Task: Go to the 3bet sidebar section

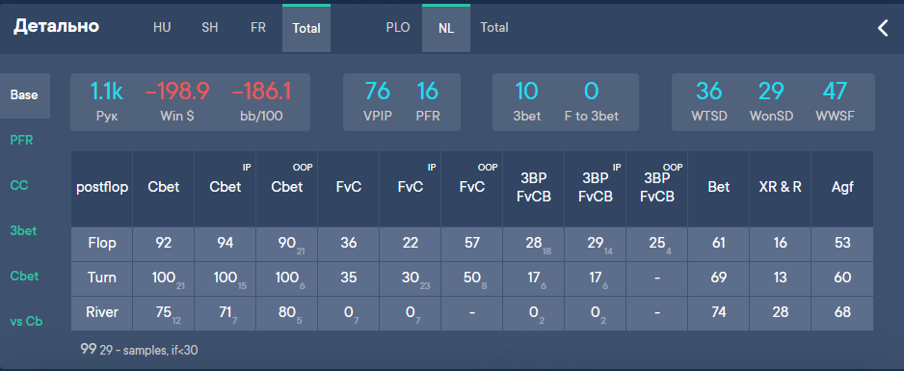Action: click(23, 231)
